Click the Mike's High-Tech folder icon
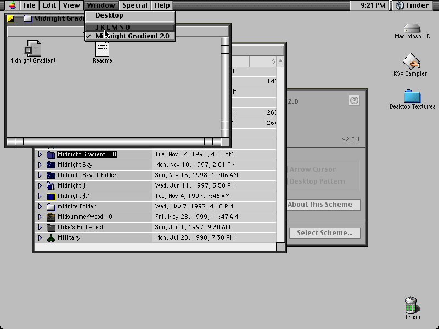 50,227
